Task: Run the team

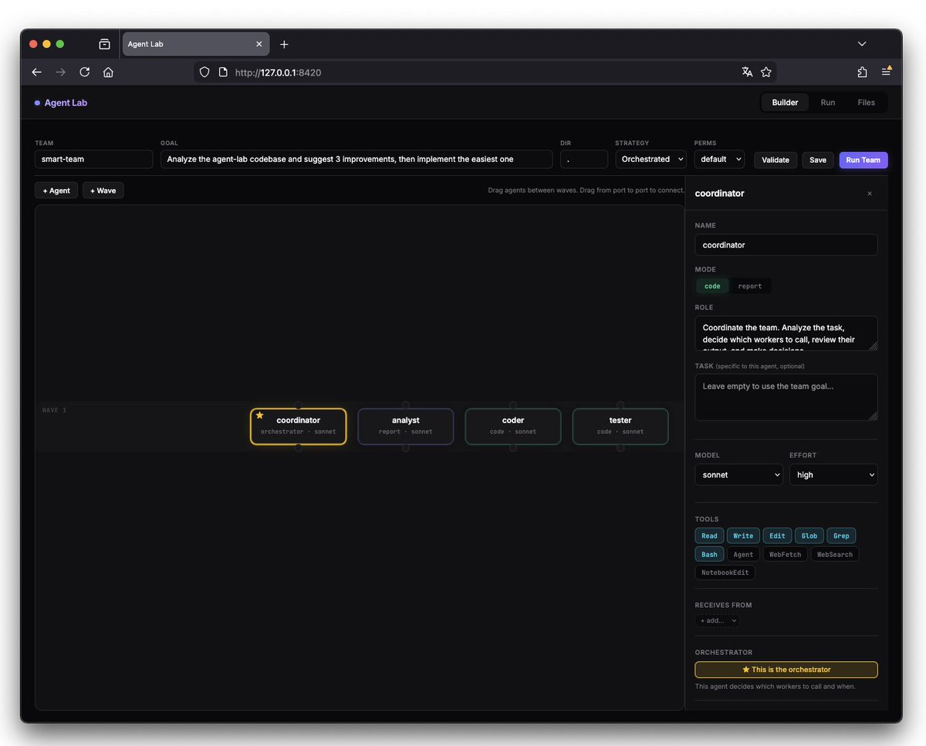Action: pos(863,160)
